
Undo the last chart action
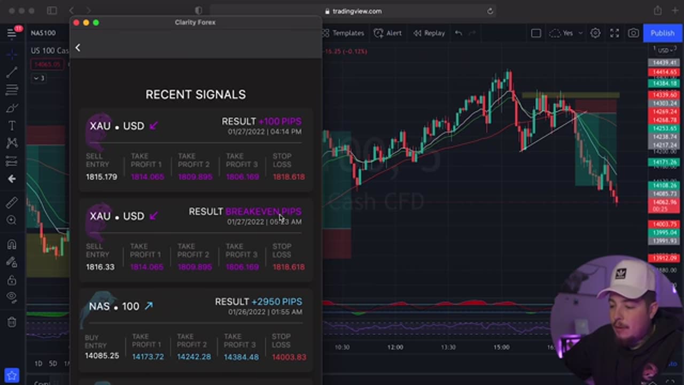458,33
